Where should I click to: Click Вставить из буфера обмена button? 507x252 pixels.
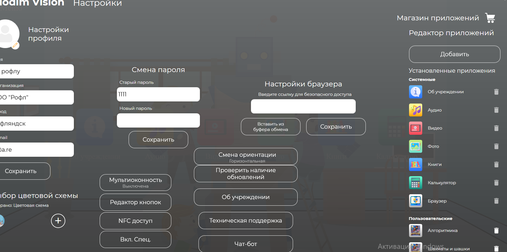271,127
